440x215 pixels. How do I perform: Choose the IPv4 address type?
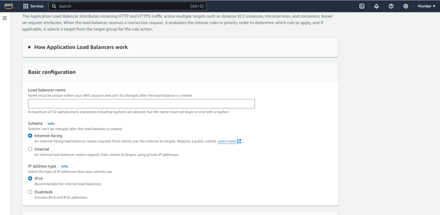click(x=30, y=178)
